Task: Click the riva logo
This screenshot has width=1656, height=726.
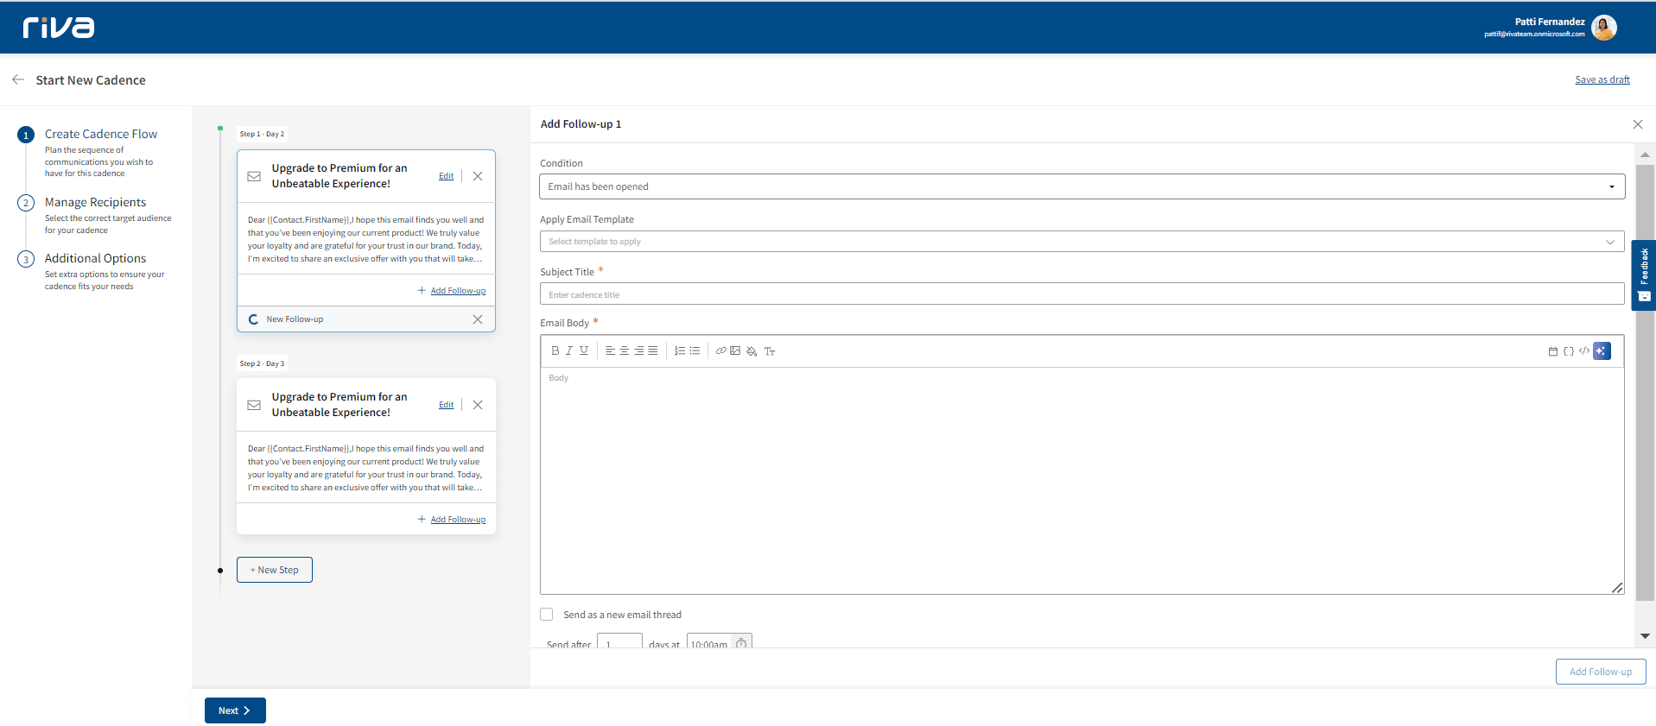Action: 59,28
